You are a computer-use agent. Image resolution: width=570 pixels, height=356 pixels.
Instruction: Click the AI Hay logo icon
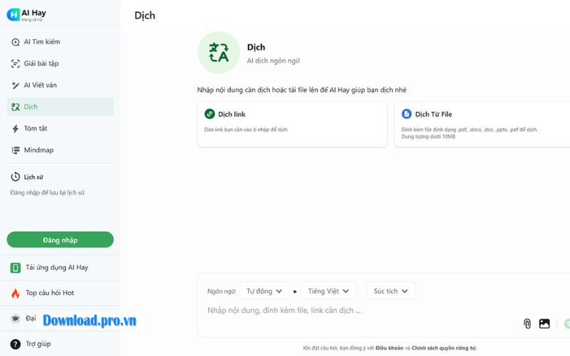(x=14, y=14)
